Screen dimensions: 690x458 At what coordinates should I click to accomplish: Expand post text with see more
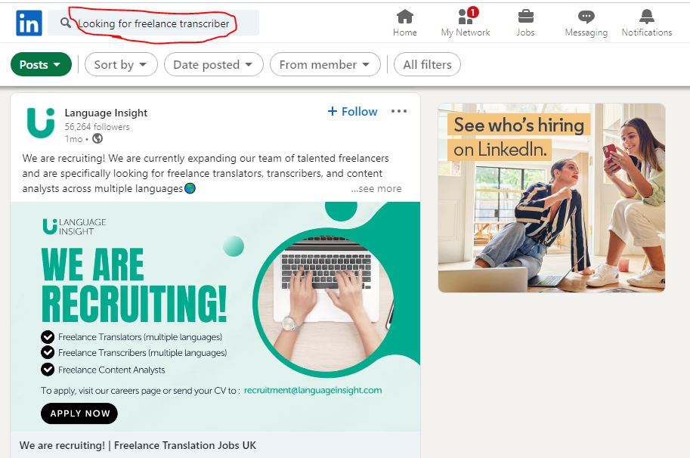coord(376,189)
